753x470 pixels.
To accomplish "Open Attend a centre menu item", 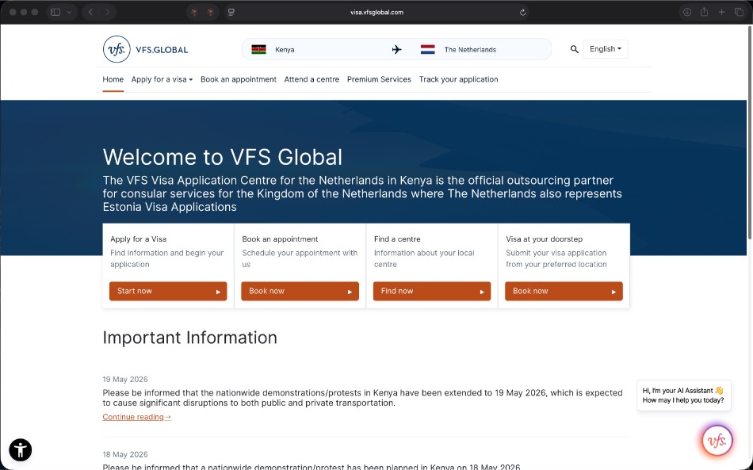I will [x=312, y=79].
